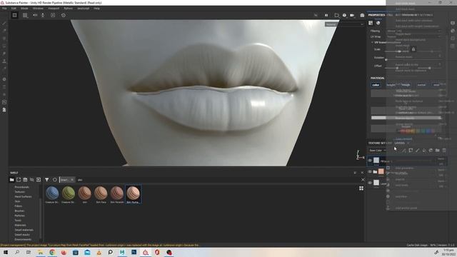Toggle the rough channel button in Material
The image size is (457, 257).
406,85
